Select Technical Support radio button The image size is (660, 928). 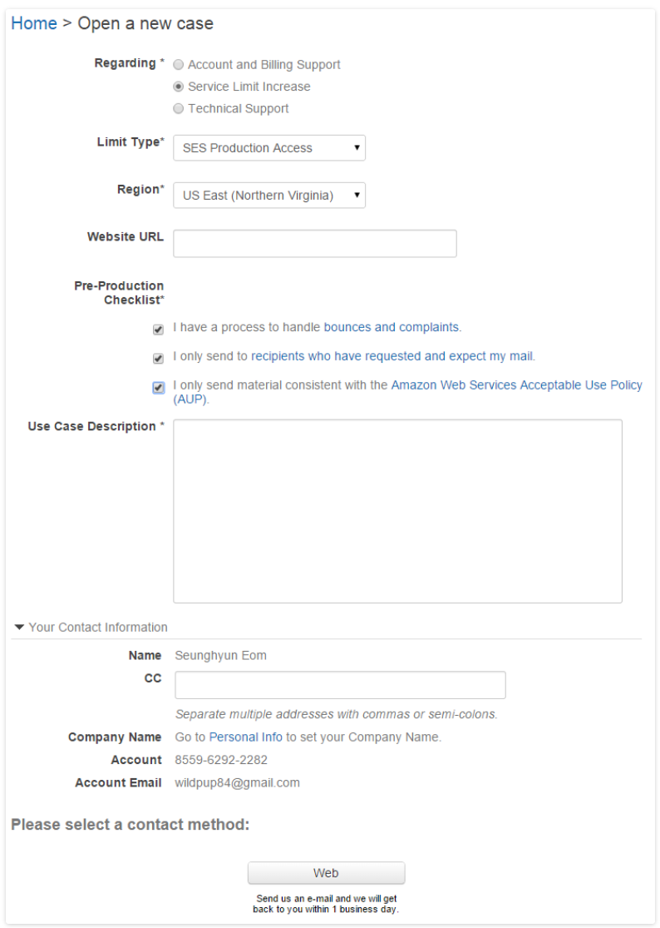179,108
